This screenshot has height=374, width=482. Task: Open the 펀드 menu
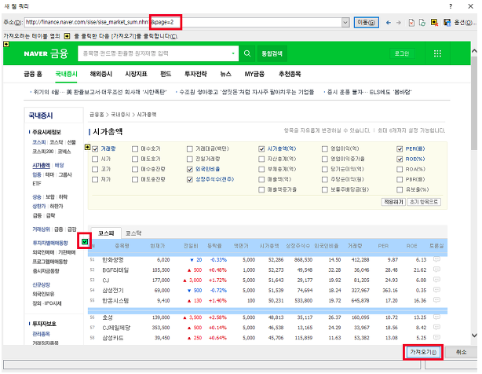[x=166, y=74]
